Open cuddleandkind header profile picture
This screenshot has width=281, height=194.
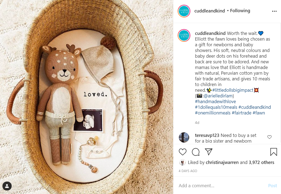point(184,11)
